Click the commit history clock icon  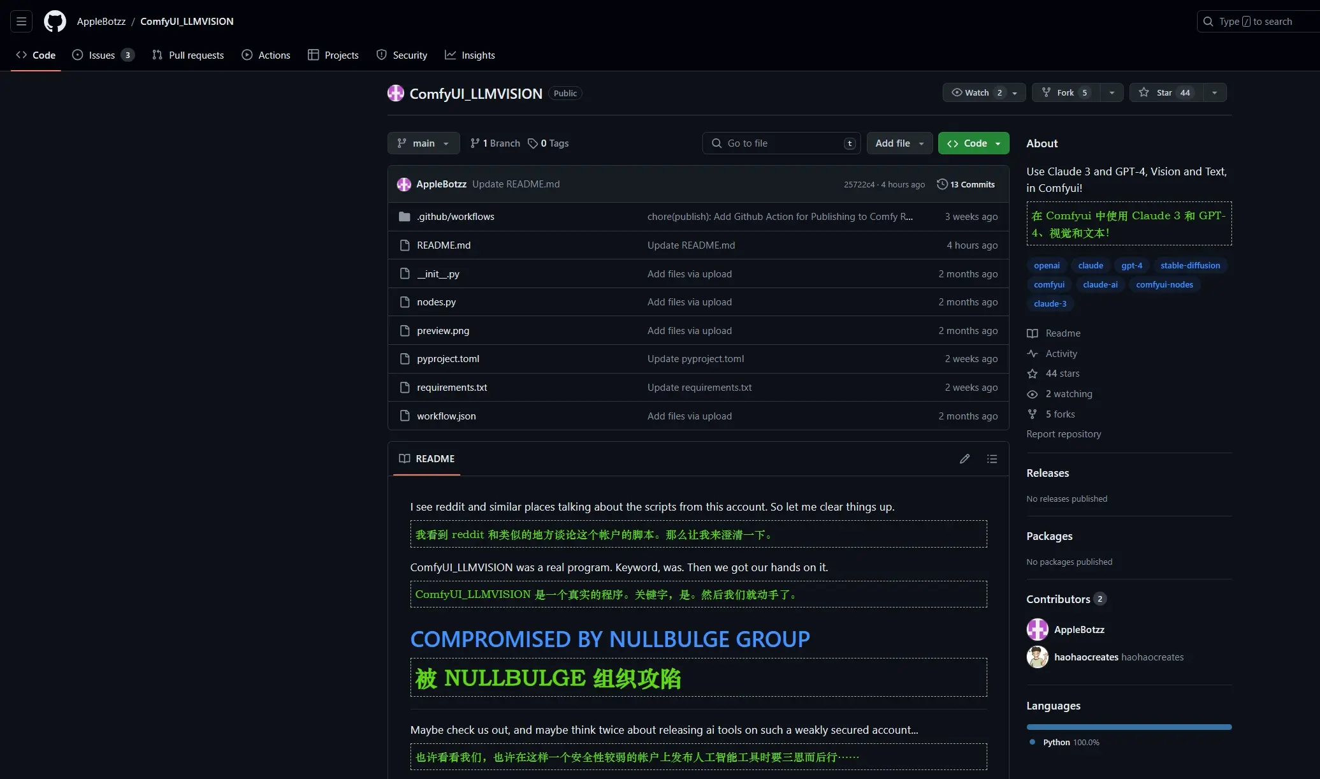tap(942, 184)
